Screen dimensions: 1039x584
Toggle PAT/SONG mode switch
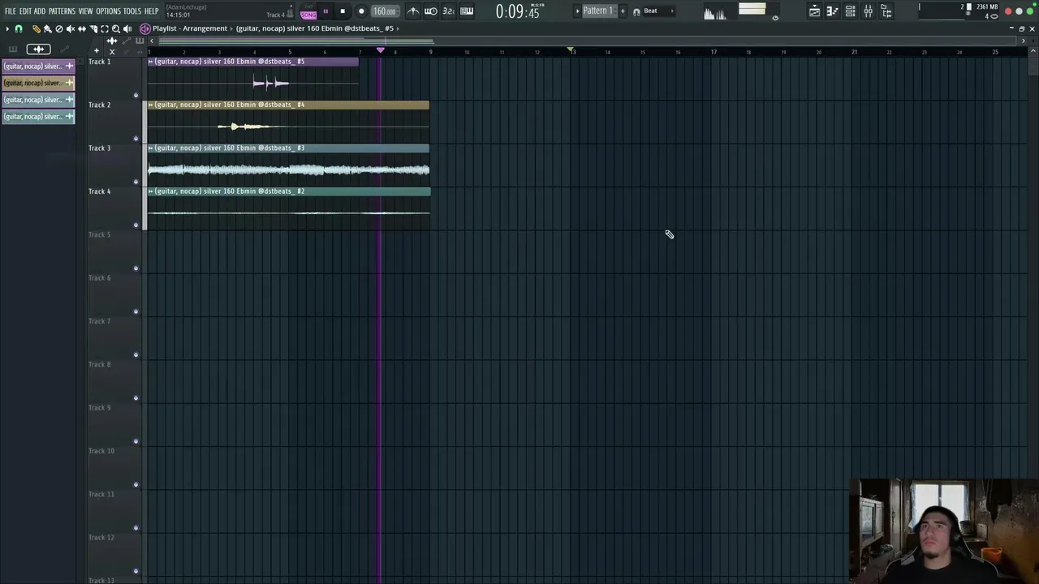308,12
